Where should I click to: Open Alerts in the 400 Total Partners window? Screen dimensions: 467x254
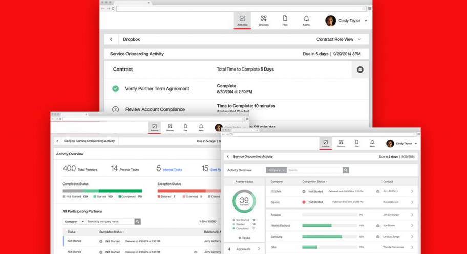point(201,128)
